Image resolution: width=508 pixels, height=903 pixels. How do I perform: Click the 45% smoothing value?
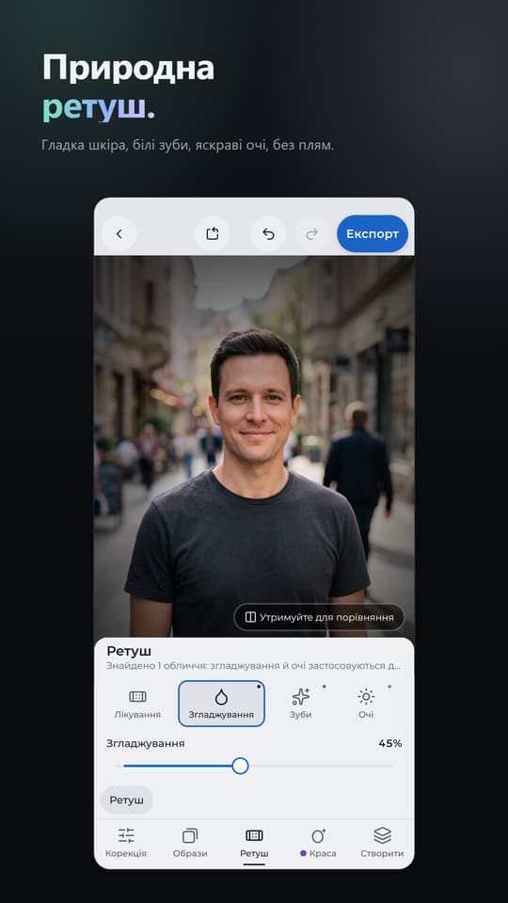(x=389, y=743)
